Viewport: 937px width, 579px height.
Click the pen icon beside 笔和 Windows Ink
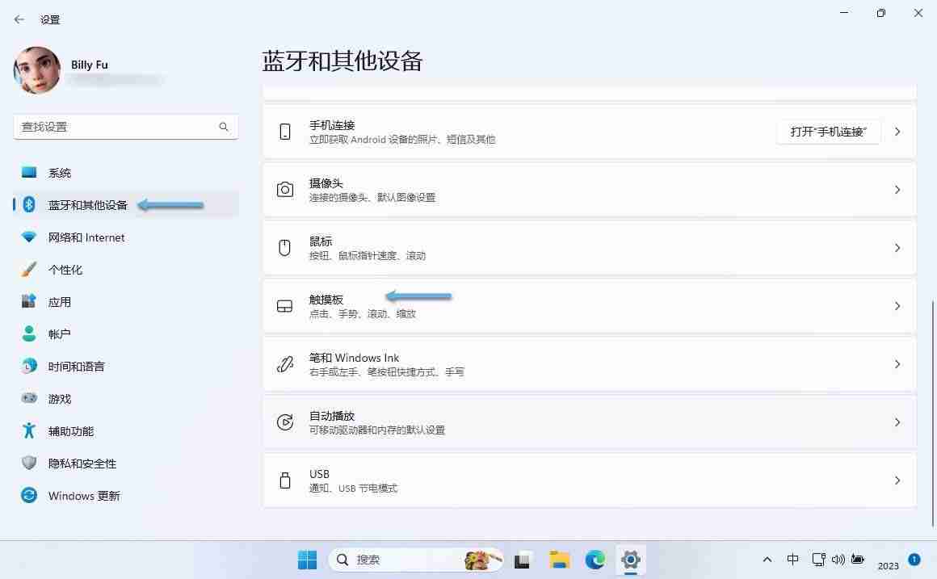pyautogui.click(x=284, y=364)
